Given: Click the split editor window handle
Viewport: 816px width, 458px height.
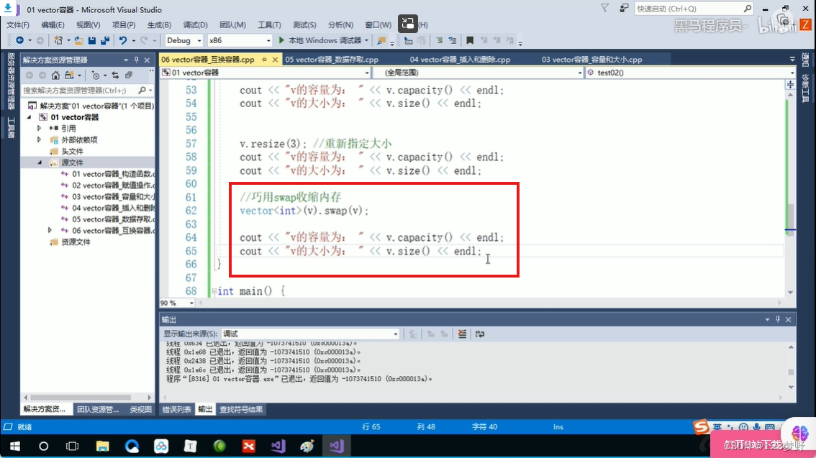Looking at the screenshot, I should [x=791, y=84].
